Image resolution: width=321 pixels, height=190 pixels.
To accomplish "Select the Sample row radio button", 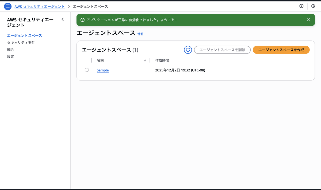I will tap(87, 70).
